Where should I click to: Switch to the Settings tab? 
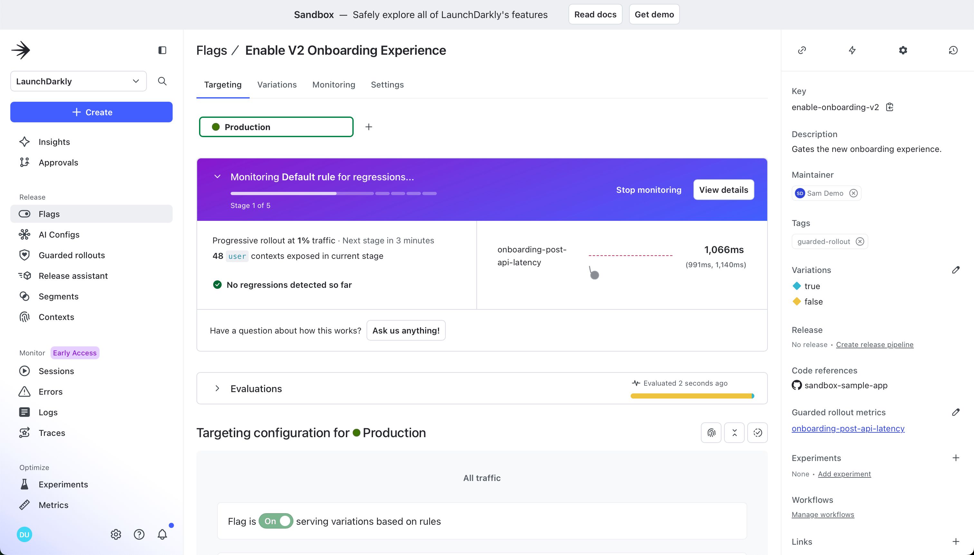click(387, 85)
